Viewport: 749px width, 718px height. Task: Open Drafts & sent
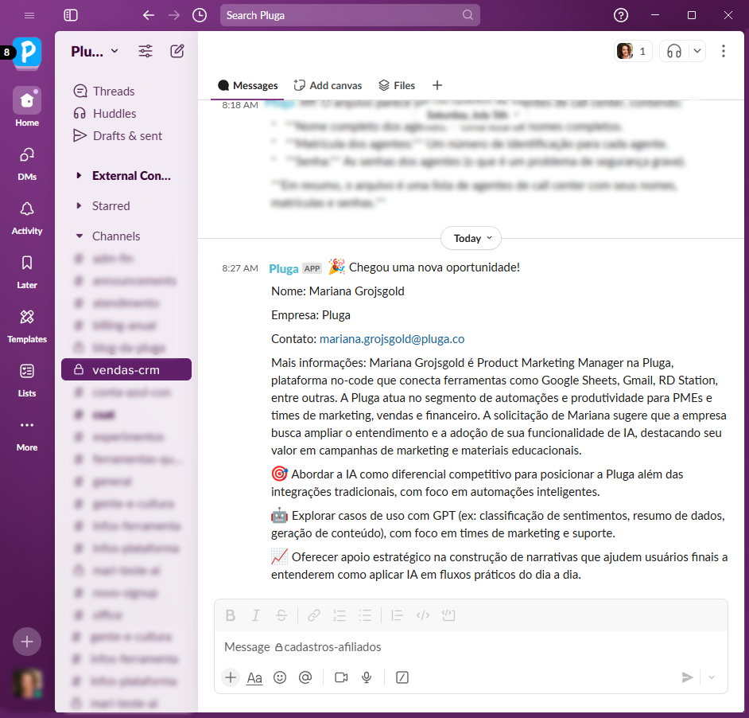click(118, 136)
